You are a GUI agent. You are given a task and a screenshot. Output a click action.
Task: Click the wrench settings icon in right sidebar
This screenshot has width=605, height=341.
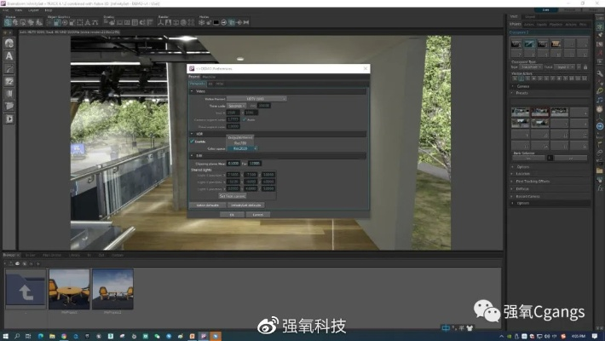pyautogui.click(x=600, y=73)
